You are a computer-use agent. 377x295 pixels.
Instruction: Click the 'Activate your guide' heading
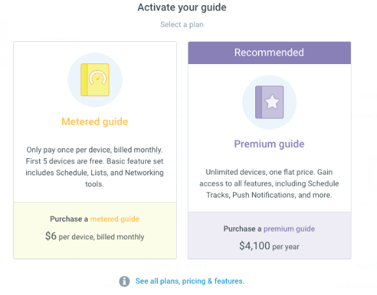[182, 7]
